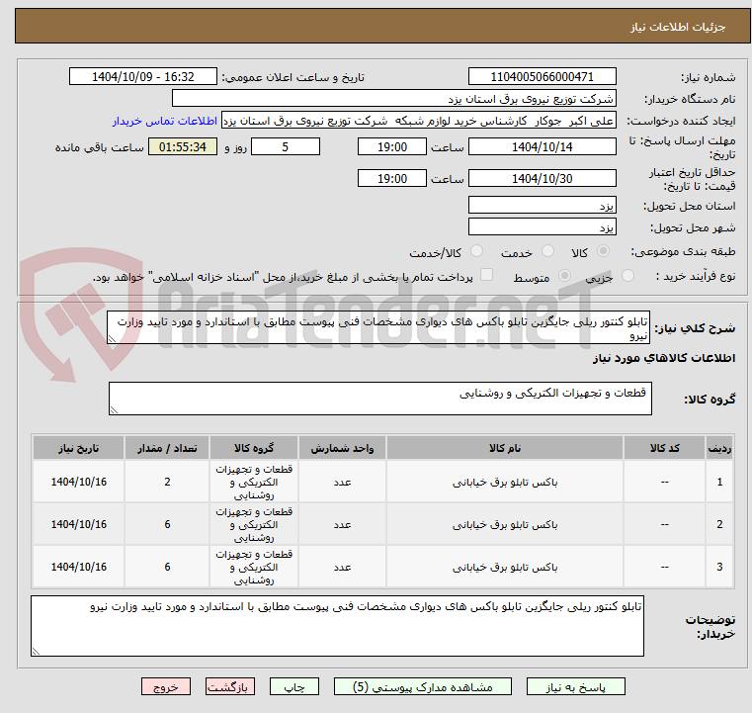The height and width of the screenshot is (713, 752).
Task: Click the پاسخ به نیاز button
Action: coord(575,686)
